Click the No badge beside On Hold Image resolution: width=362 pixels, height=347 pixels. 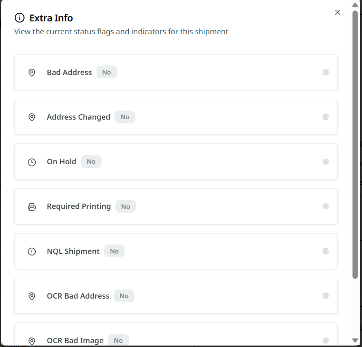pos(91,161)
